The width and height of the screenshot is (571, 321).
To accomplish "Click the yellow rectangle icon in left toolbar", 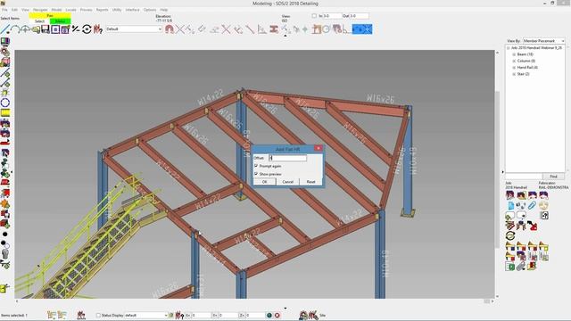I will coord(5,113).
